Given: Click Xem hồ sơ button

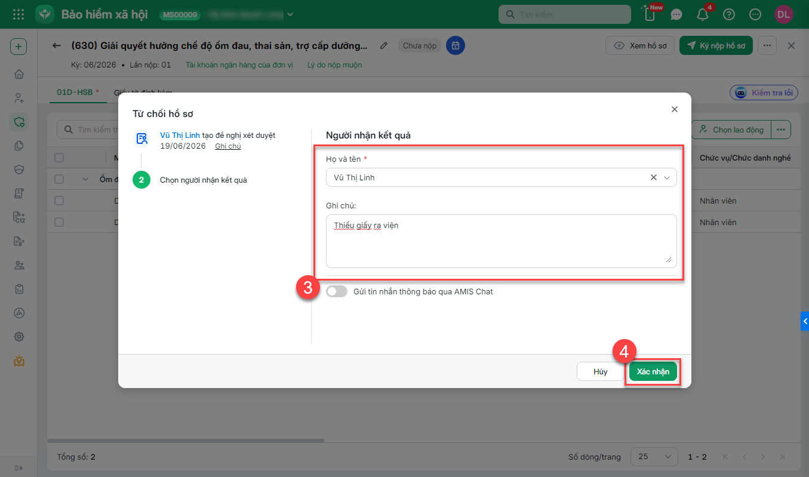Looking at the screenshot, I should click(641, 45).
